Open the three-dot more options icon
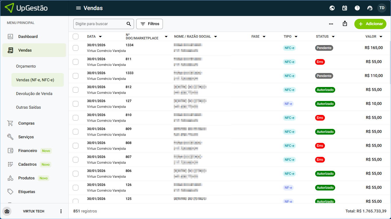Screen dimensions: 391x219 [331, 24]
